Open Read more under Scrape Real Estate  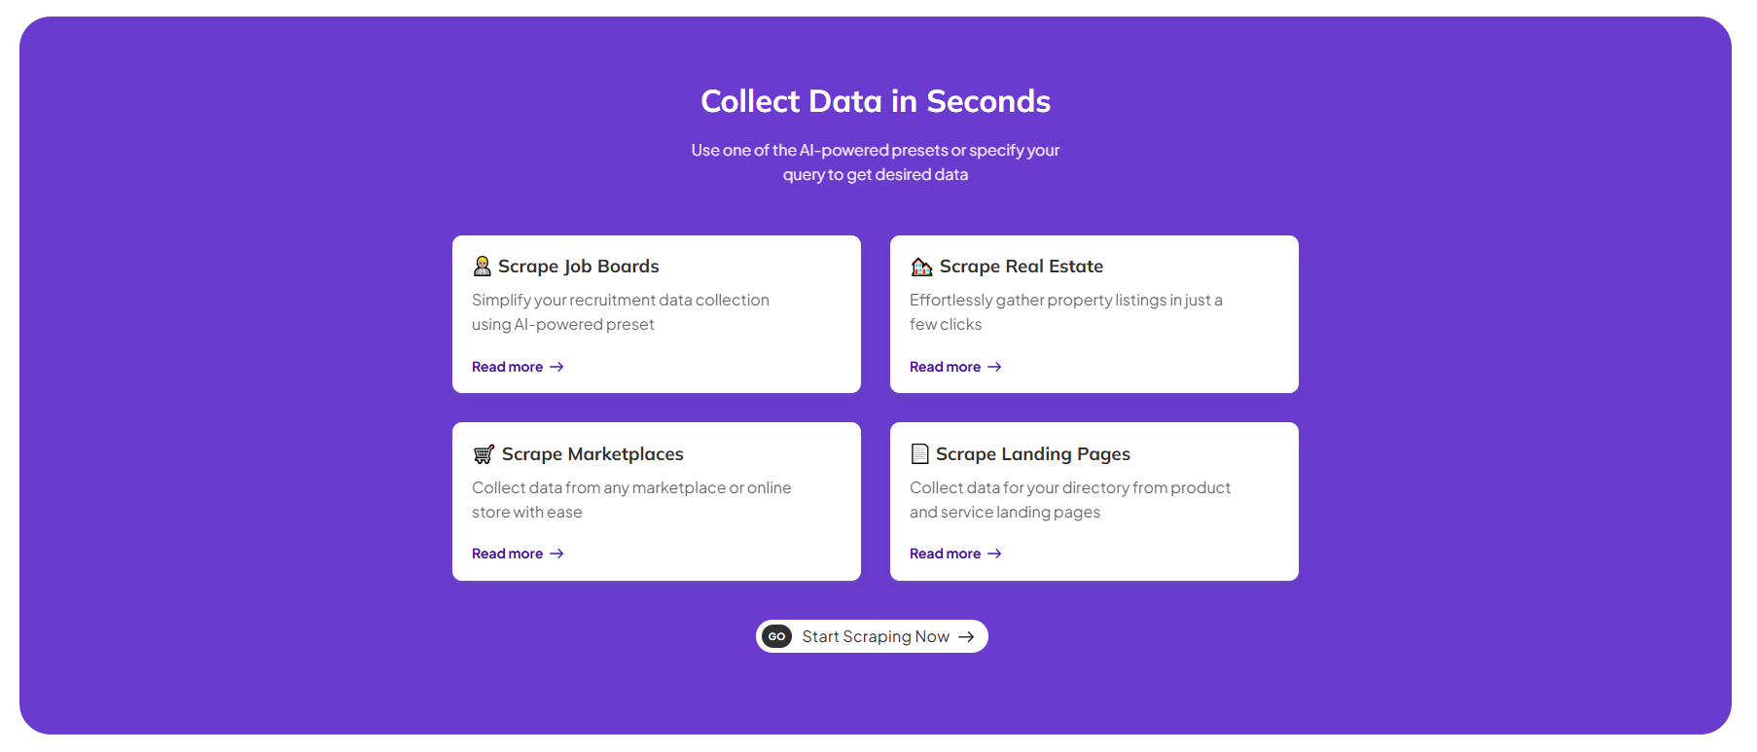tap(946, 367)
